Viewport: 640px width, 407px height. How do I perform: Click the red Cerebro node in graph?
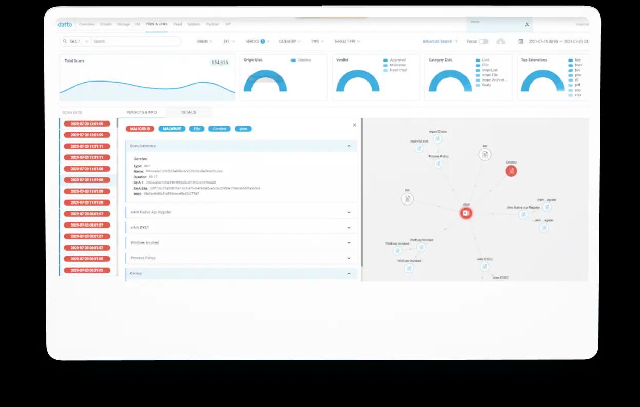click(511, 171)
